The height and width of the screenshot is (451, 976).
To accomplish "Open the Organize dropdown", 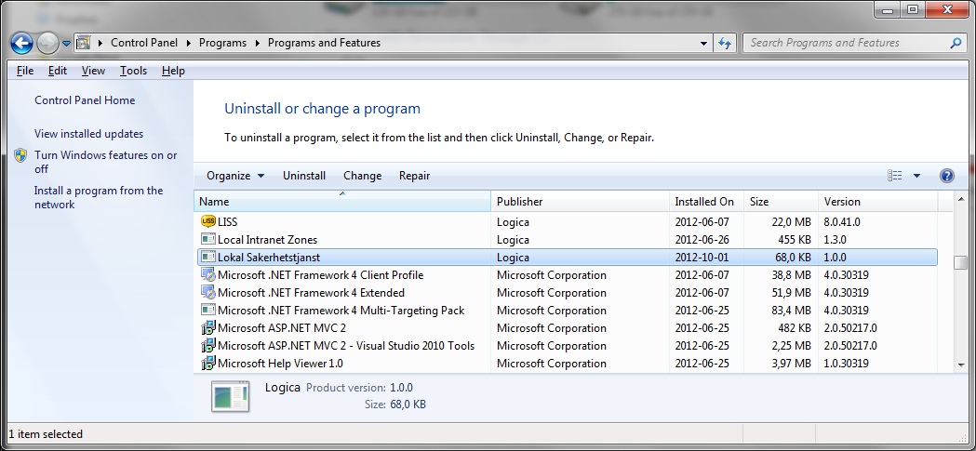I will (235, 176).
